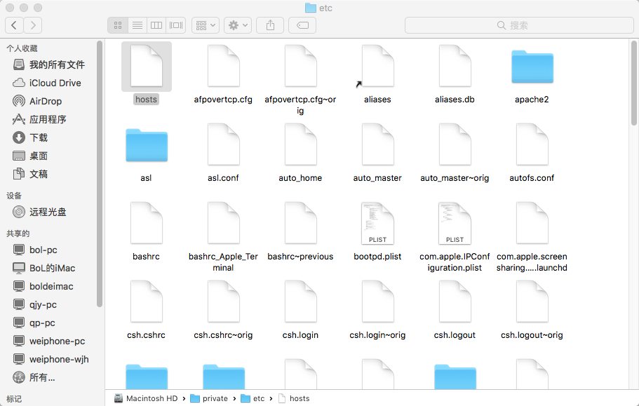
Task: Select the asl folder icon
Action: (x=146, y=146)
